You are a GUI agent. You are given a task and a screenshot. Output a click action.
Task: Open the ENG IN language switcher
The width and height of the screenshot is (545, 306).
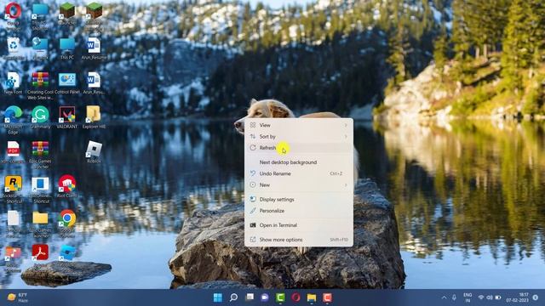(468, 297)
